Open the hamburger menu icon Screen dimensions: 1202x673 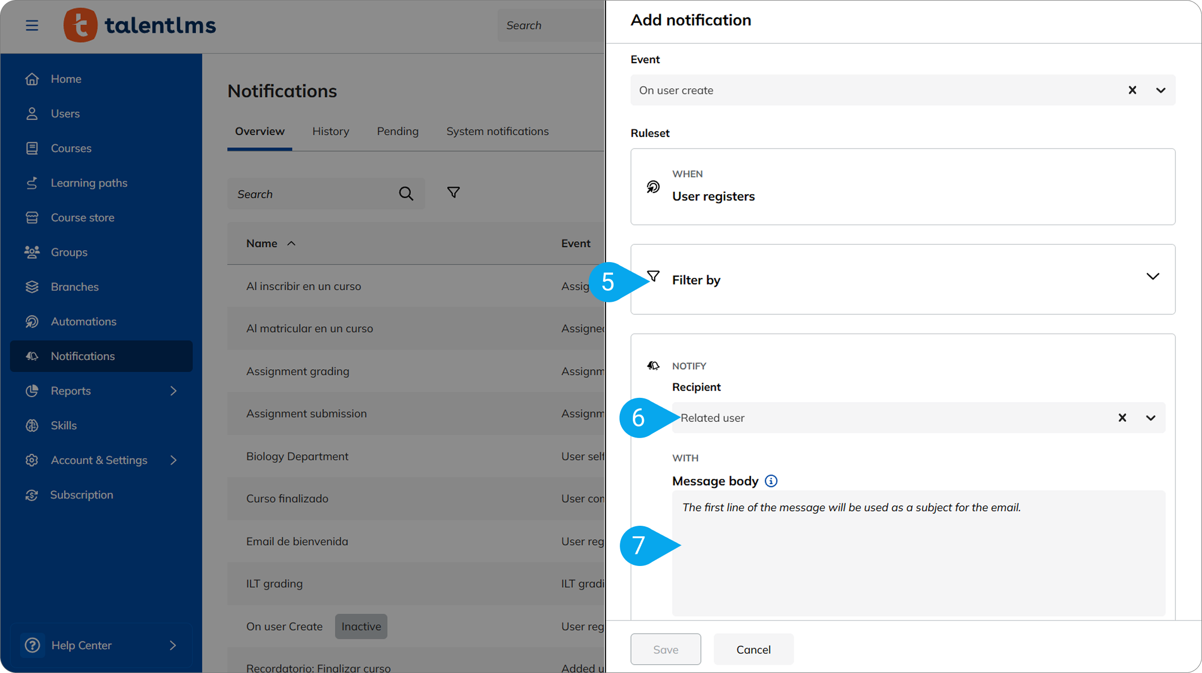coord(32,25)
